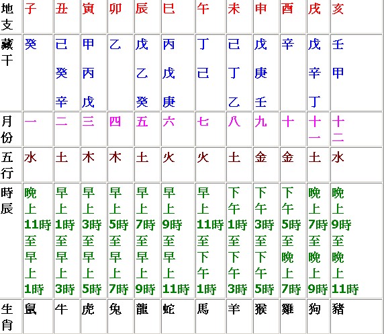Click the 藏干 row label
The height and width of the screenshot is (334, 384).
click(x=7, y=52)
